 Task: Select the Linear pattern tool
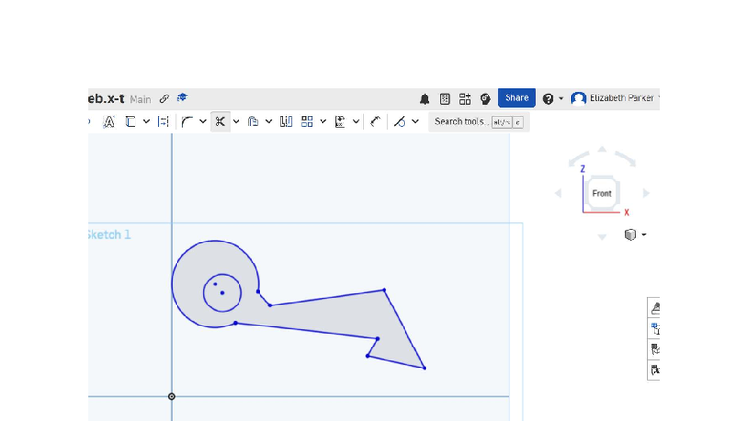(307, 122)
